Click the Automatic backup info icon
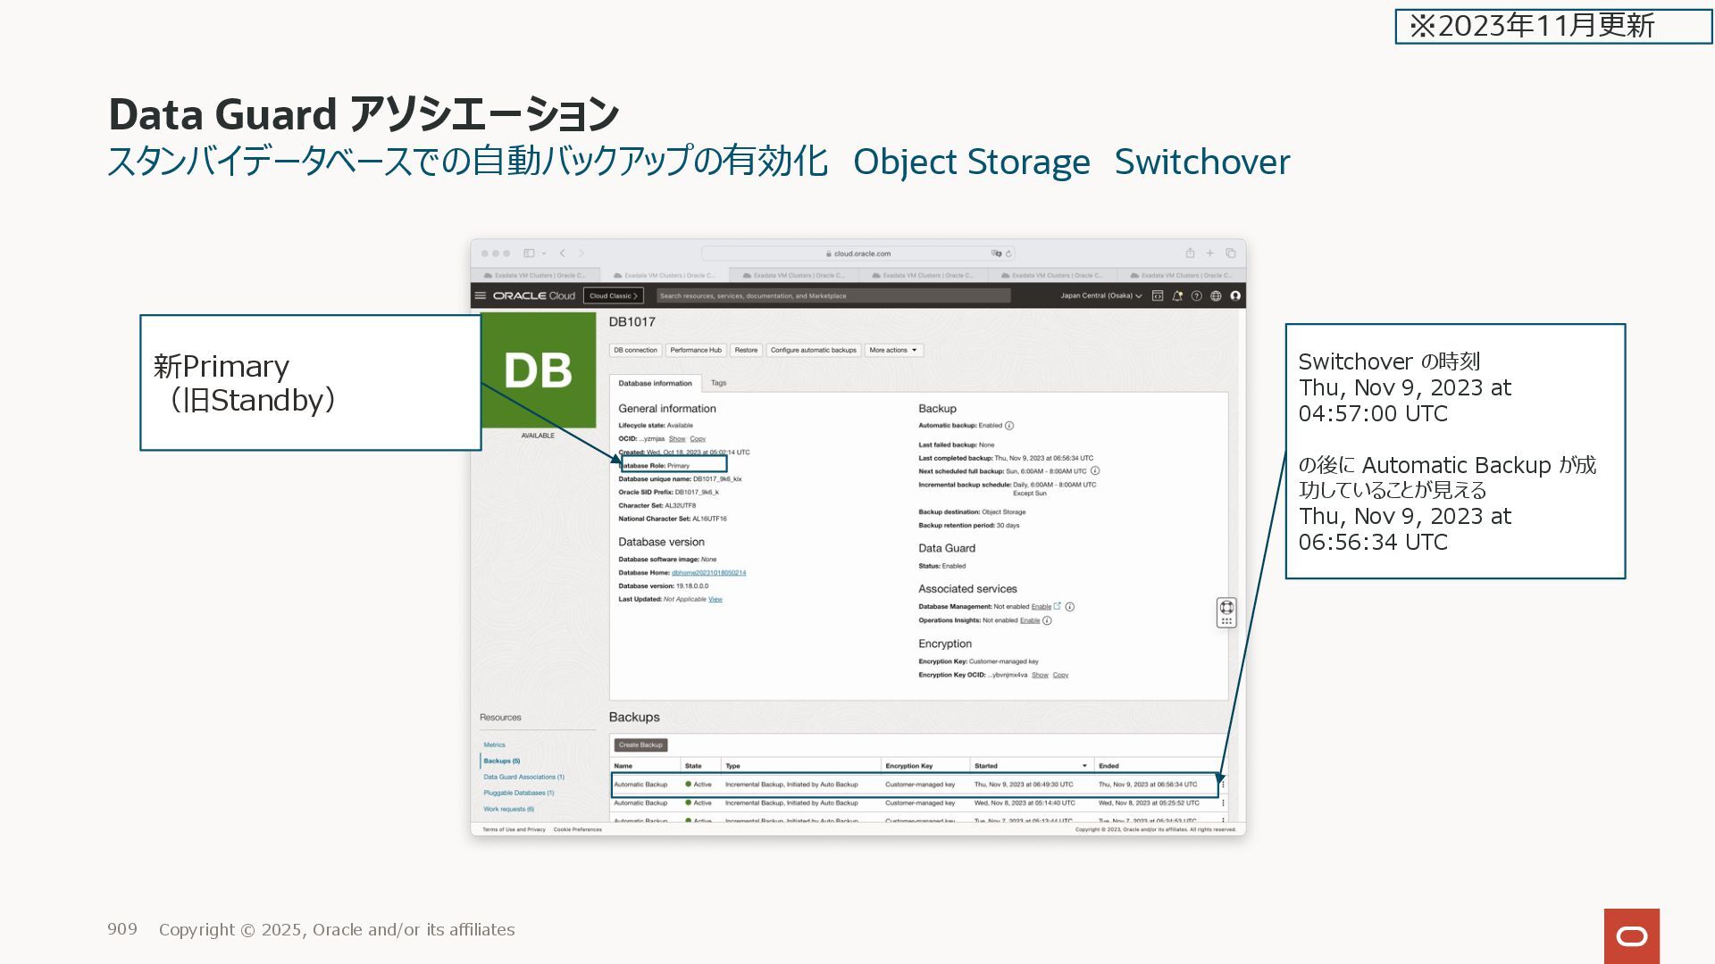The width and height of the screenshot is (1715, 964). coord(1009,426)
